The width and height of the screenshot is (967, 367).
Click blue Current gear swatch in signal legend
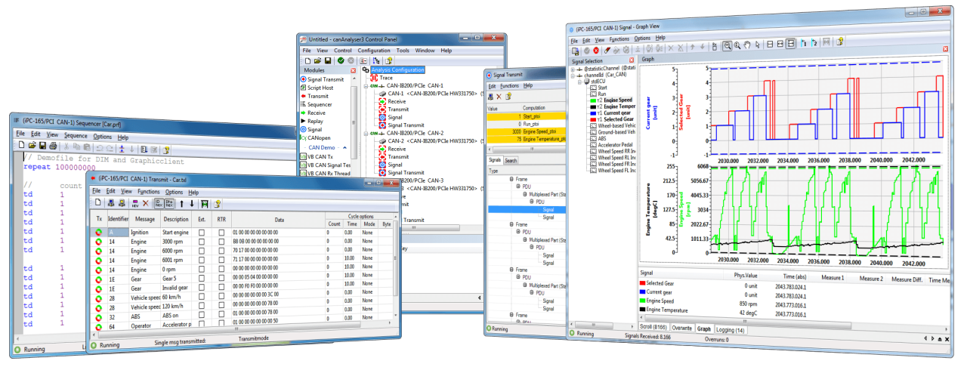[642, 292]
